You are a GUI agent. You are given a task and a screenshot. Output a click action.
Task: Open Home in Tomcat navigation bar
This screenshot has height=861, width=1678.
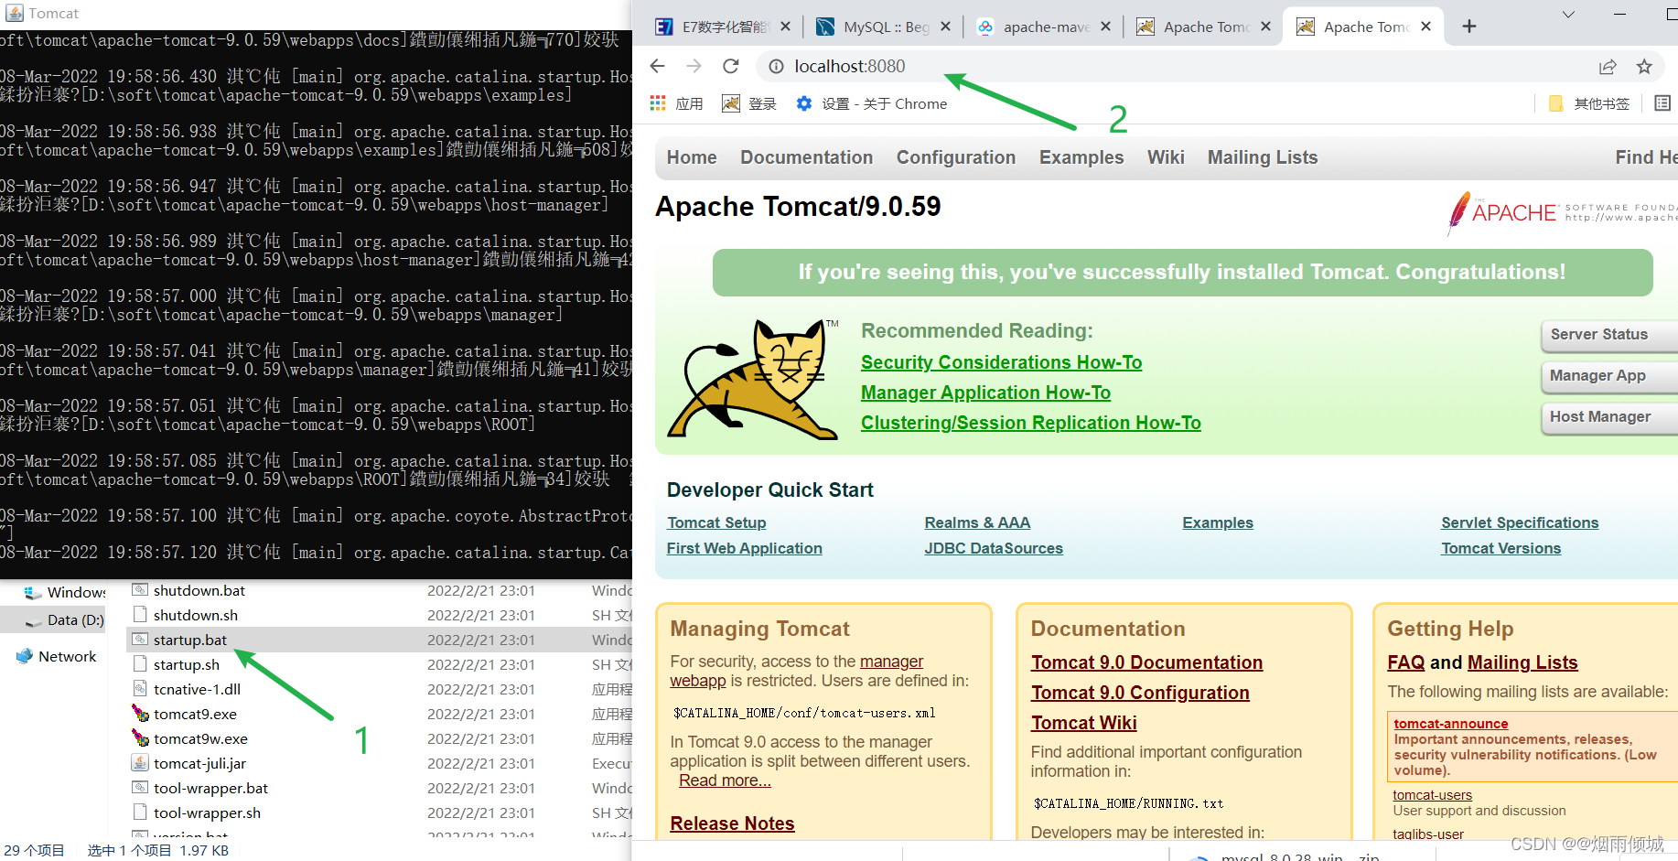pyautogui.click(x=692, y=157)
